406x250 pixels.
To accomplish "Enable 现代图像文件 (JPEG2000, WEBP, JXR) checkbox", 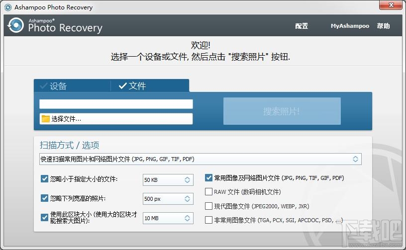I will pyautogui.click(x=208, y=206).
